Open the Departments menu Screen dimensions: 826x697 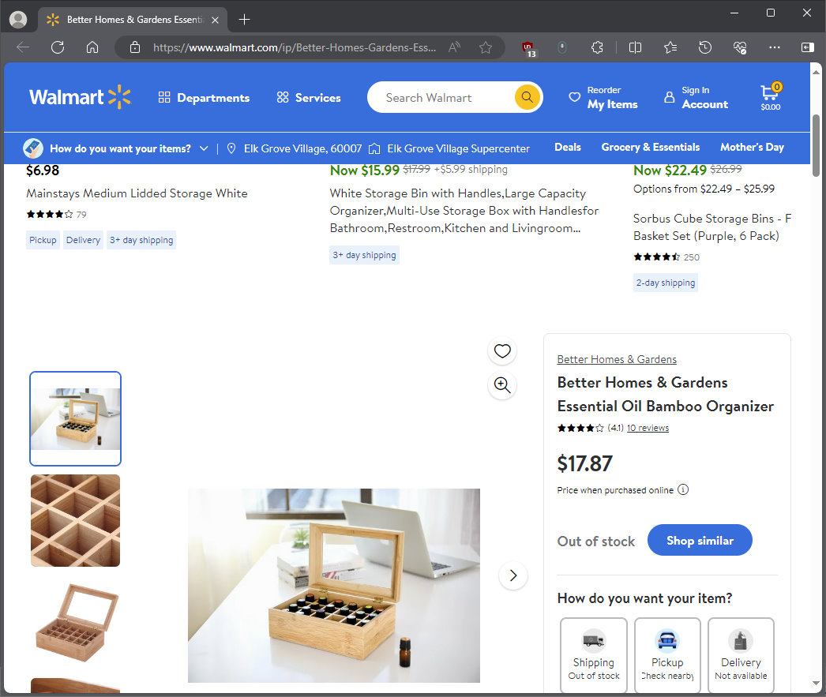pos(204,98)
